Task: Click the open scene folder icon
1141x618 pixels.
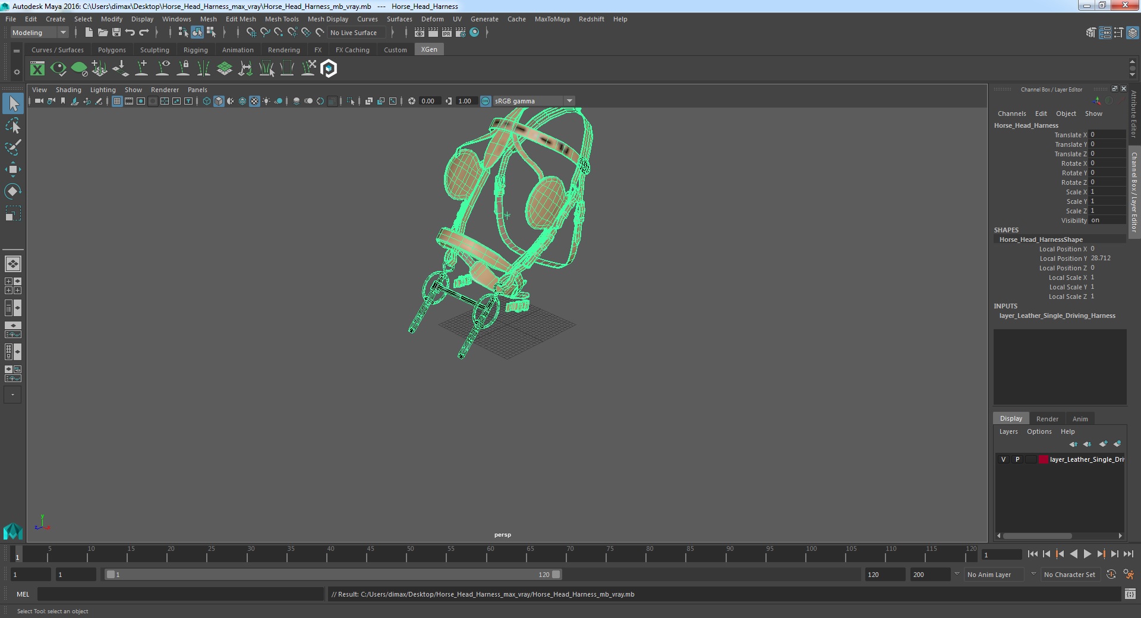Action: pos(102,33)
